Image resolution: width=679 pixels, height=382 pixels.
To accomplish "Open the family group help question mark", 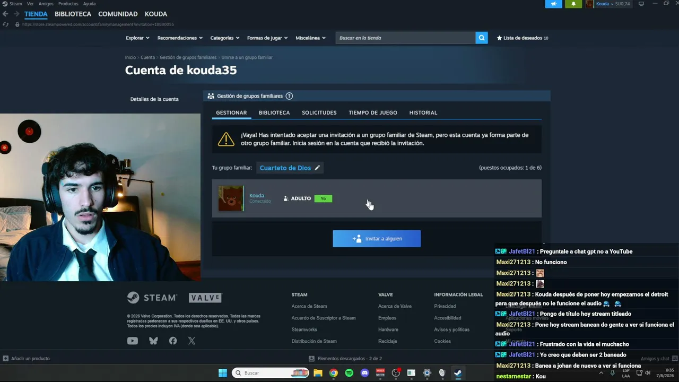I will point(289,96).
